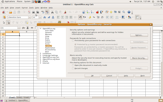
Task: Click the Macro Security... button
Action: tap(139, 58)
